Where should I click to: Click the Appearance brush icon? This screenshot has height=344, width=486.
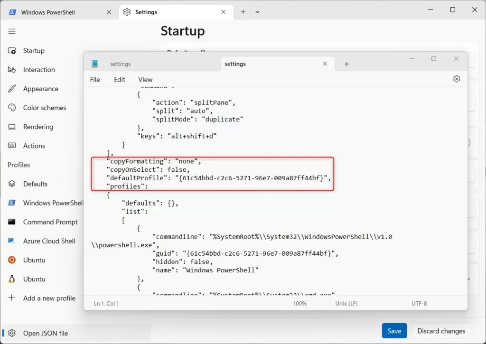[x=12, y=89]
